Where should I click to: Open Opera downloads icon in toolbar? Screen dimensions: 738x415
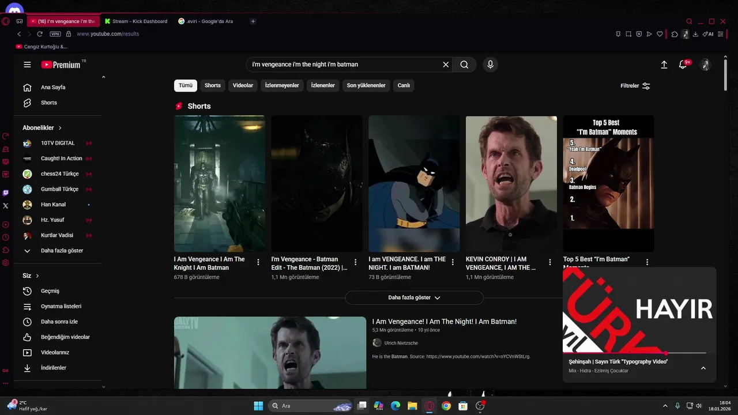[695, 34]
